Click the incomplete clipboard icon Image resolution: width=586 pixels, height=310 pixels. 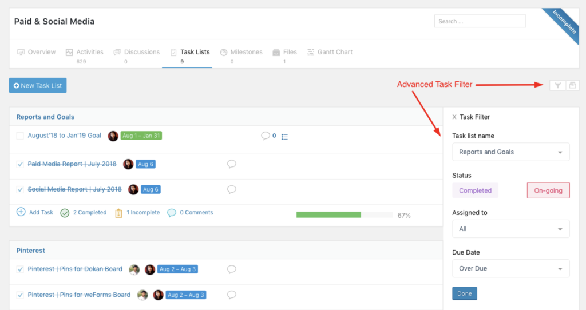click(118, 213)
